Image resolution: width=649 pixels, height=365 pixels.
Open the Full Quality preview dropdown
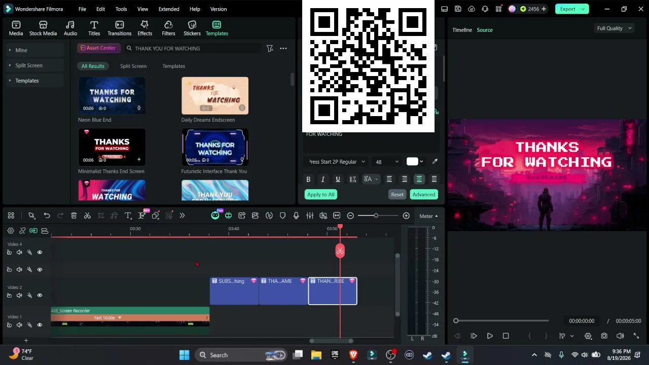pos(614,28)
